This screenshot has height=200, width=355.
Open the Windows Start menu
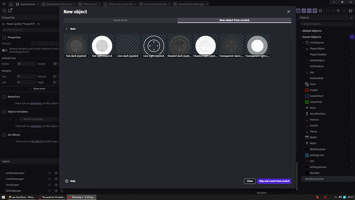tap(3, 197)
